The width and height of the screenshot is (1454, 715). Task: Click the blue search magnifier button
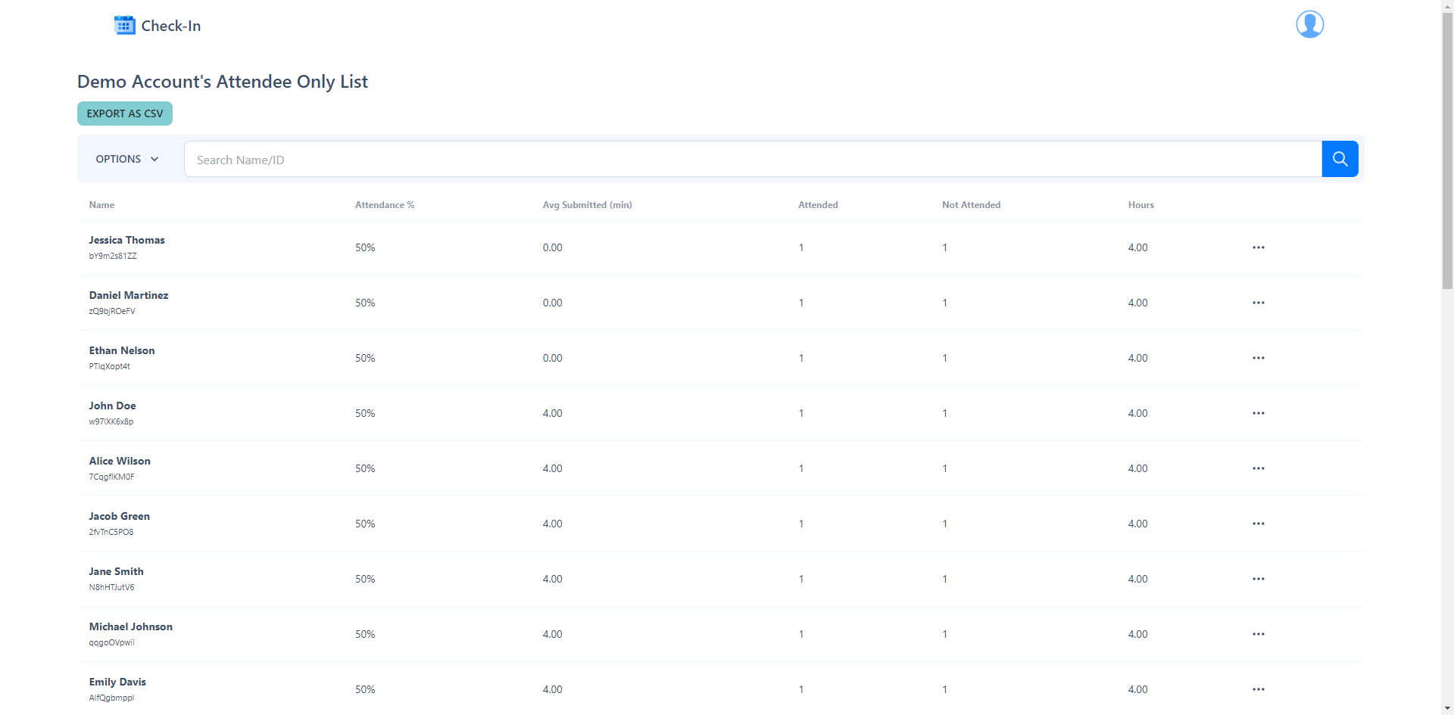(1340, 159)
